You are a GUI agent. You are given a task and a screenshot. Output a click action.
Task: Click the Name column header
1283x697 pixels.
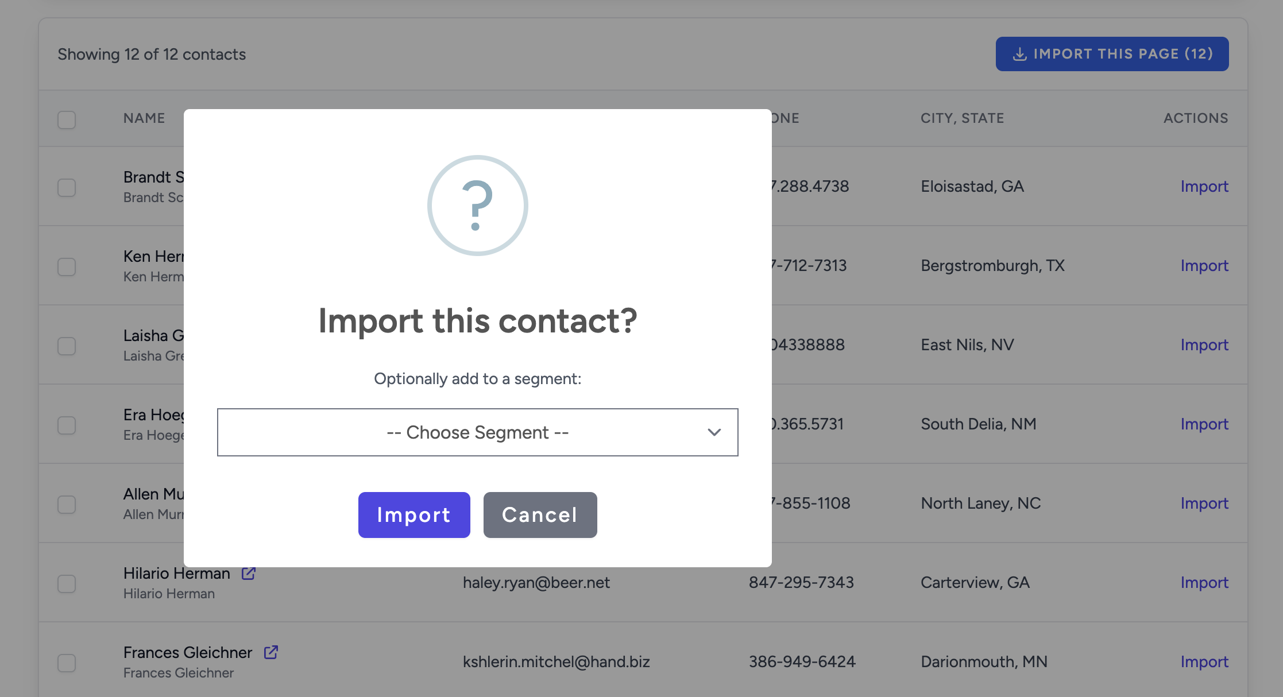point(144,118)
